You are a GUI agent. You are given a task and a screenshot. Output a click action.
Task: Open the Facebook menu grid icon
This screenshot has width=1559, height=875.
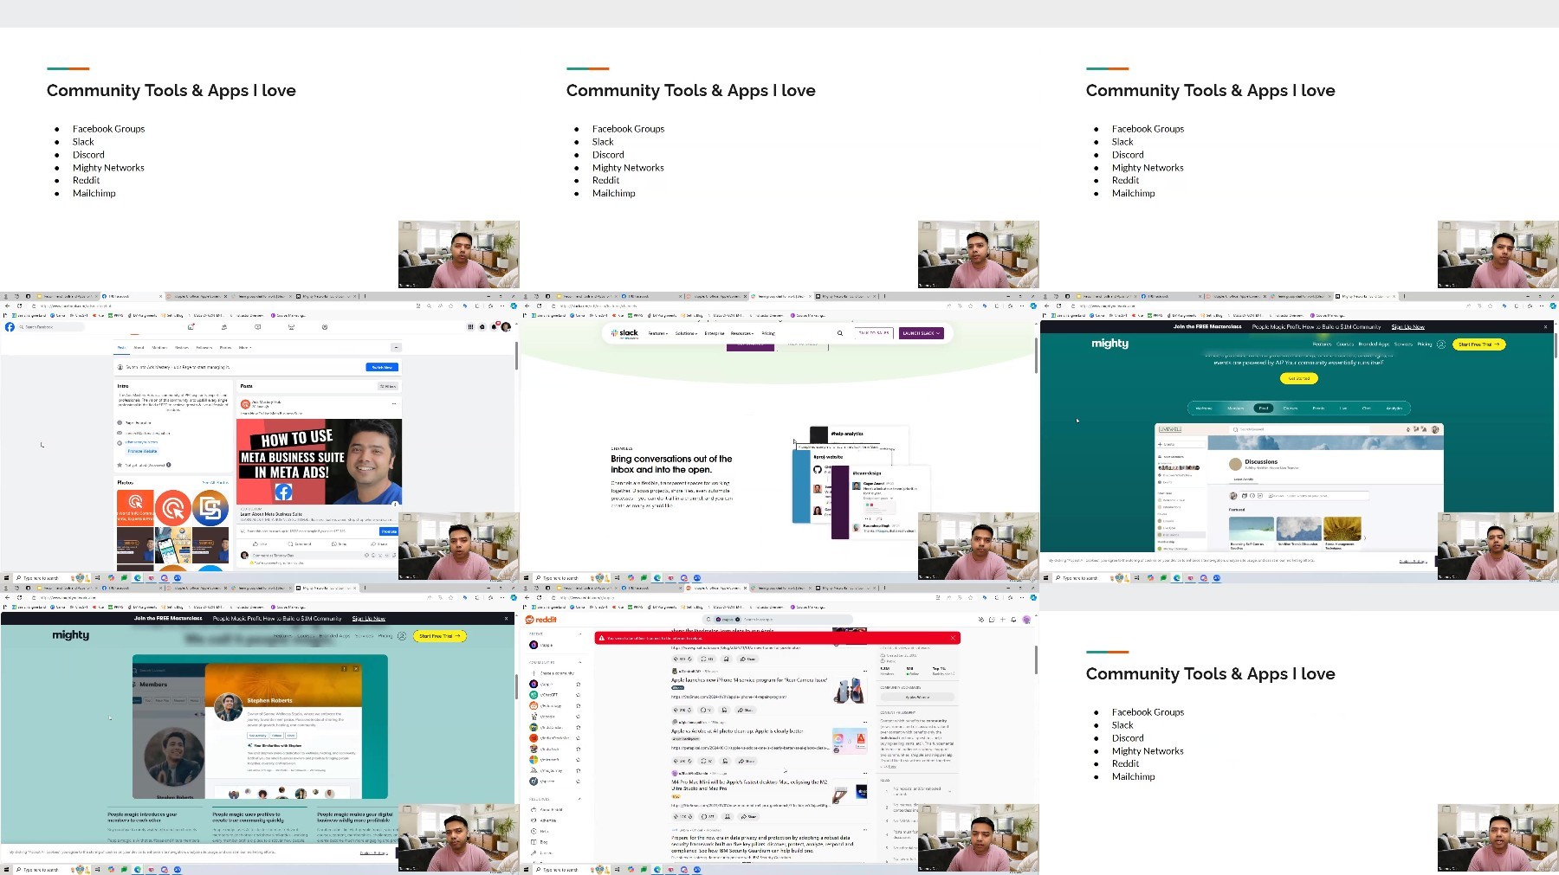pos(471,327)
